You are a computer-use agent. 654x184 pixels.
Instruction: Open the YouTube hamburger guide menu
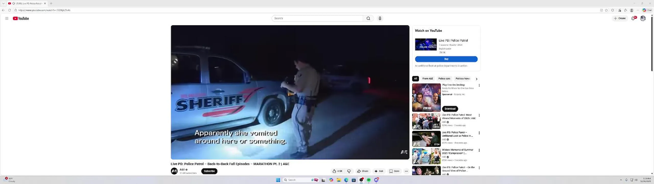[x=7, y=18]
